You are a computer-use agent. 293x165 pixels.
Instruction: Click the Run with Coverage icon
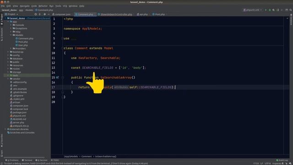[x=274, y=10]
